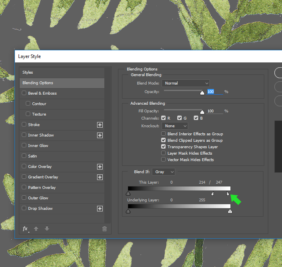Image resolution: width=282 pixels, height=267 pixels.
Task: Click the plus icon beside Color Overlay
Action: 100,167
